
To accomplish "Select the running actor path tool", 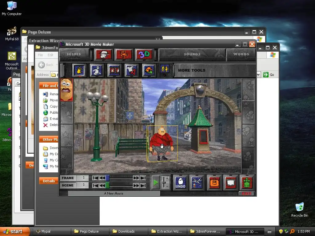I will tap(97, 70).
